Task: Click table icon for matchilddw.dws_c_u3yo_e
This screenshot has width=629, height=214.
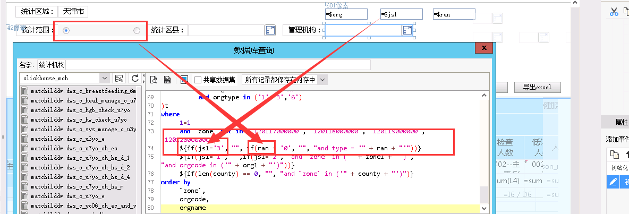Action: (x=24, y=139)
